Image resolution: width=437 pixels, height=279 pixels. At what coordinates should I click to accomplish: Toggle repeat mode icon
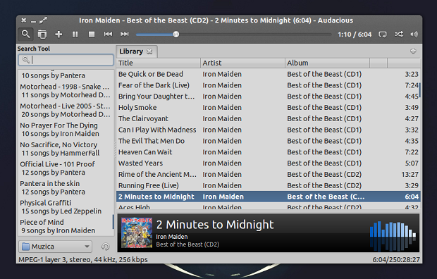(x=382, y=35)
